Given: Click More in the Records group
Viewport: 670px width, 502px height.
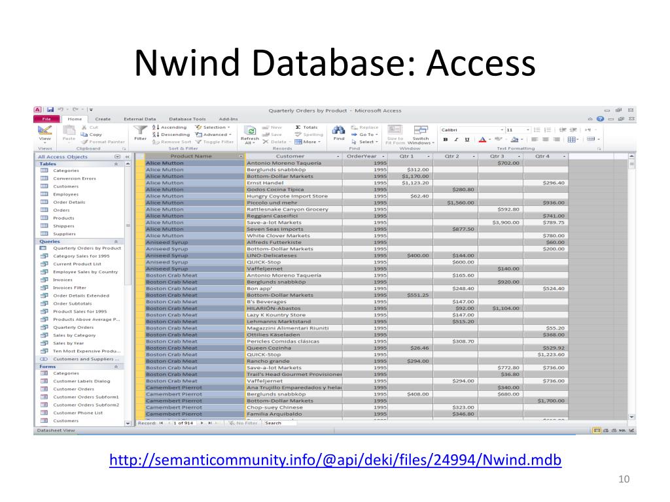Looking at the screenshot, I should pos(308,142).
